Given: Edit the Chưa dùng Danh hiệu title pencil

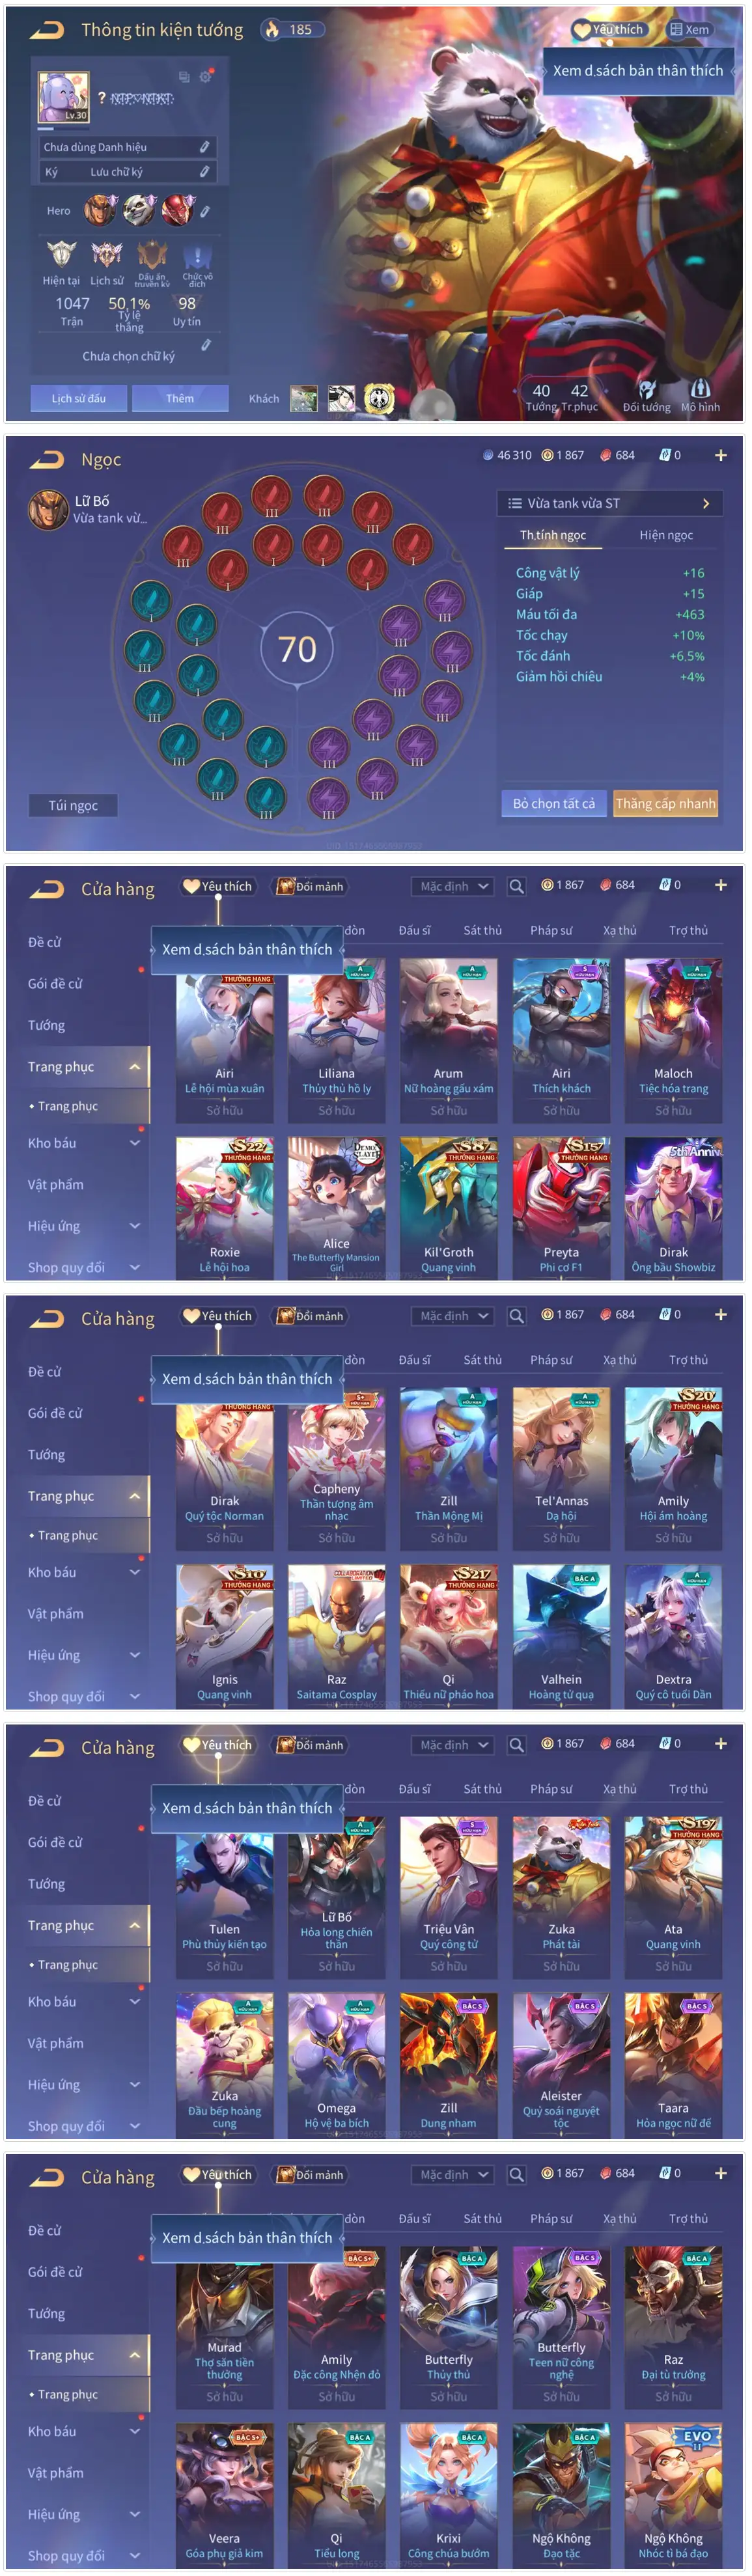Looking at the screenshot, I should tap(204, 147).
